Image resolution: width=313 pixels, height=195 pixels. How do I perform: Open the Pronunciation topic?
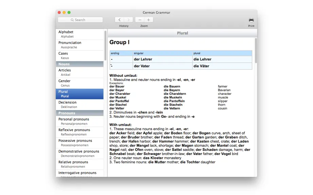tap(80, 45)
